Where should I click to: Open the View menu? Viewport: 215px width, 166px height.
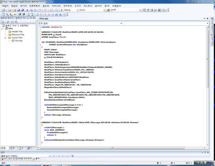pyautogui.click(x=23, y=6)
